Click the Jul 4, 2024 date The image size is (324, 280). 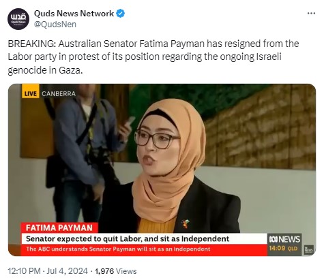pos(67,271)
